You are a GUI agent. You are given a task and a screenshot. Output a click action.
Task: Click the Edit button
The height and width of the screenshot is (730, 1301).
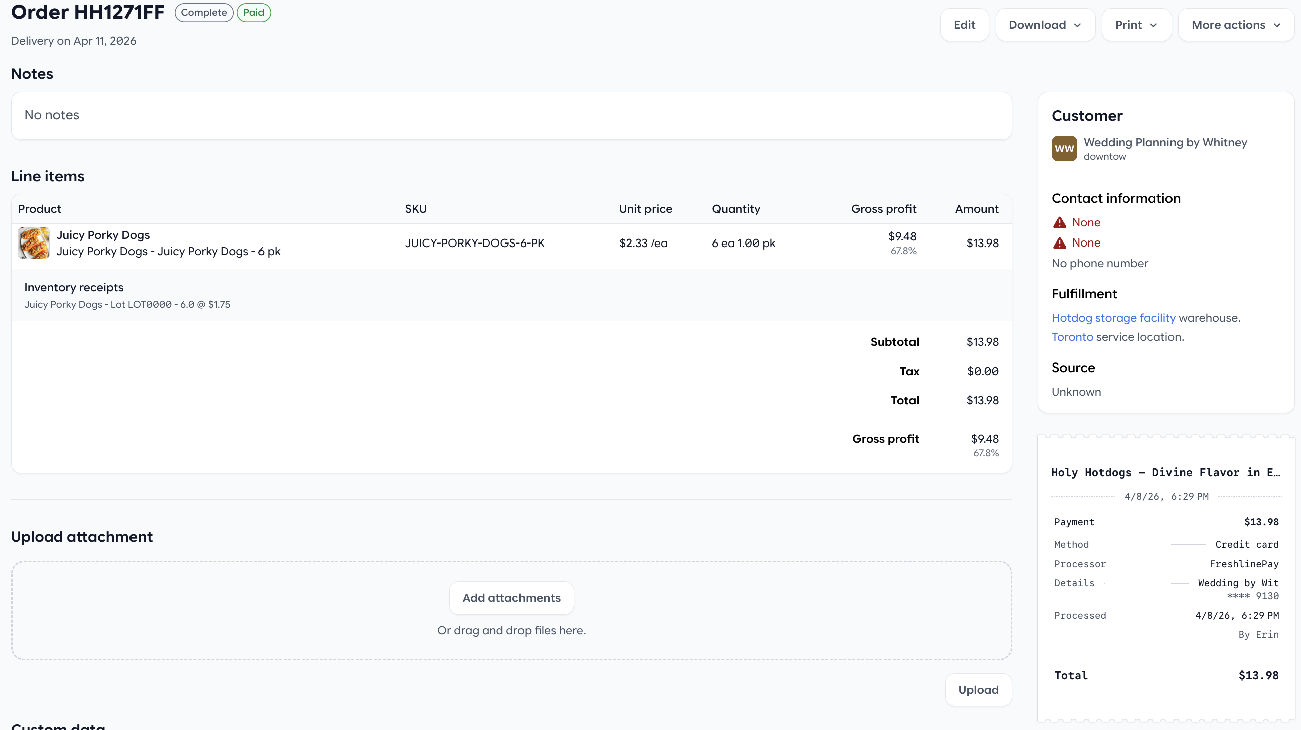pyautogui.click(x=964, y=25)
